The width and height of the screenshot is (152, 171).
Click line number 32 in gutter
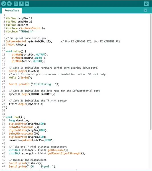point(4,117)
